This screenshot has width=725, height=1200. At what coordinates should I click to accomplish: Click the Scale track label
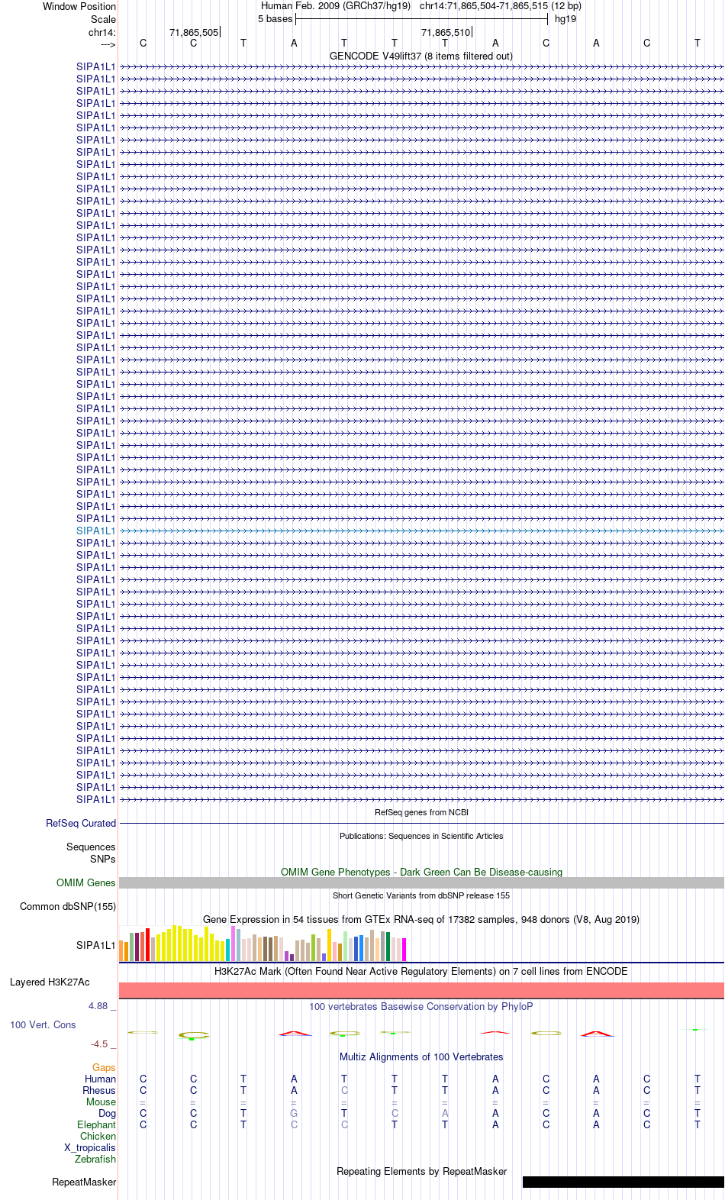[x=103, y=19]
